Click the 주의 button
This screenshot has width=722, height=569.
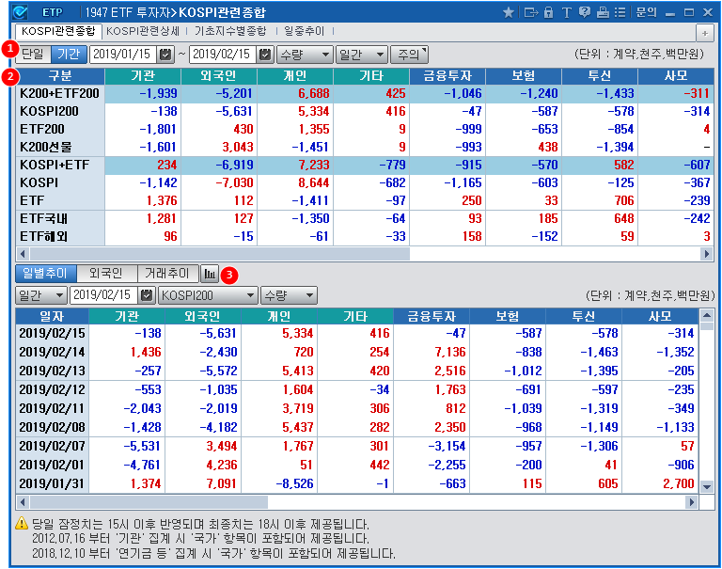point(407,55)
